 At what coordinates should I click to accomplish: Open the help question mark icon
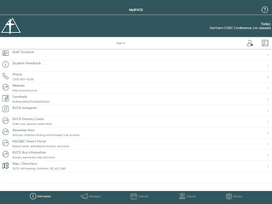265,10
